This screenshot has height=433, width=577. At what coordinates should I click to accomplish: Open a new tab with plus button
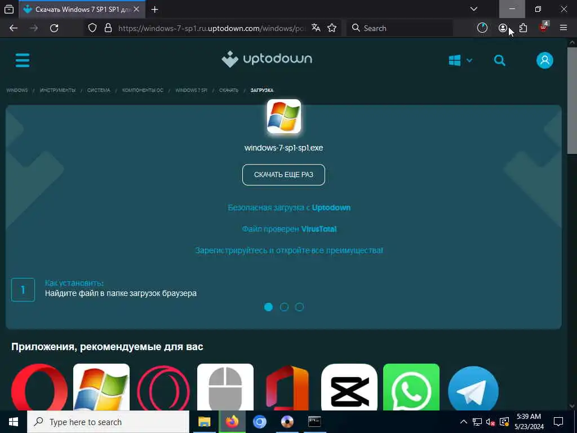(x=154, y=10)
